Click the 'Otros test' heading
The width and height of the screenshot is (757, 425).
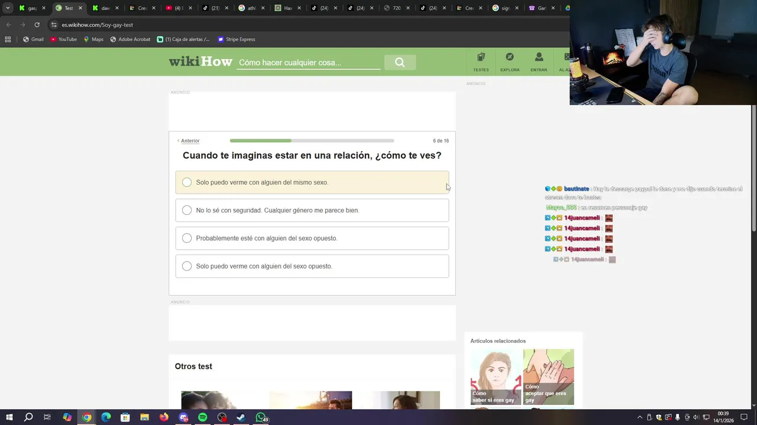(193, 367)
